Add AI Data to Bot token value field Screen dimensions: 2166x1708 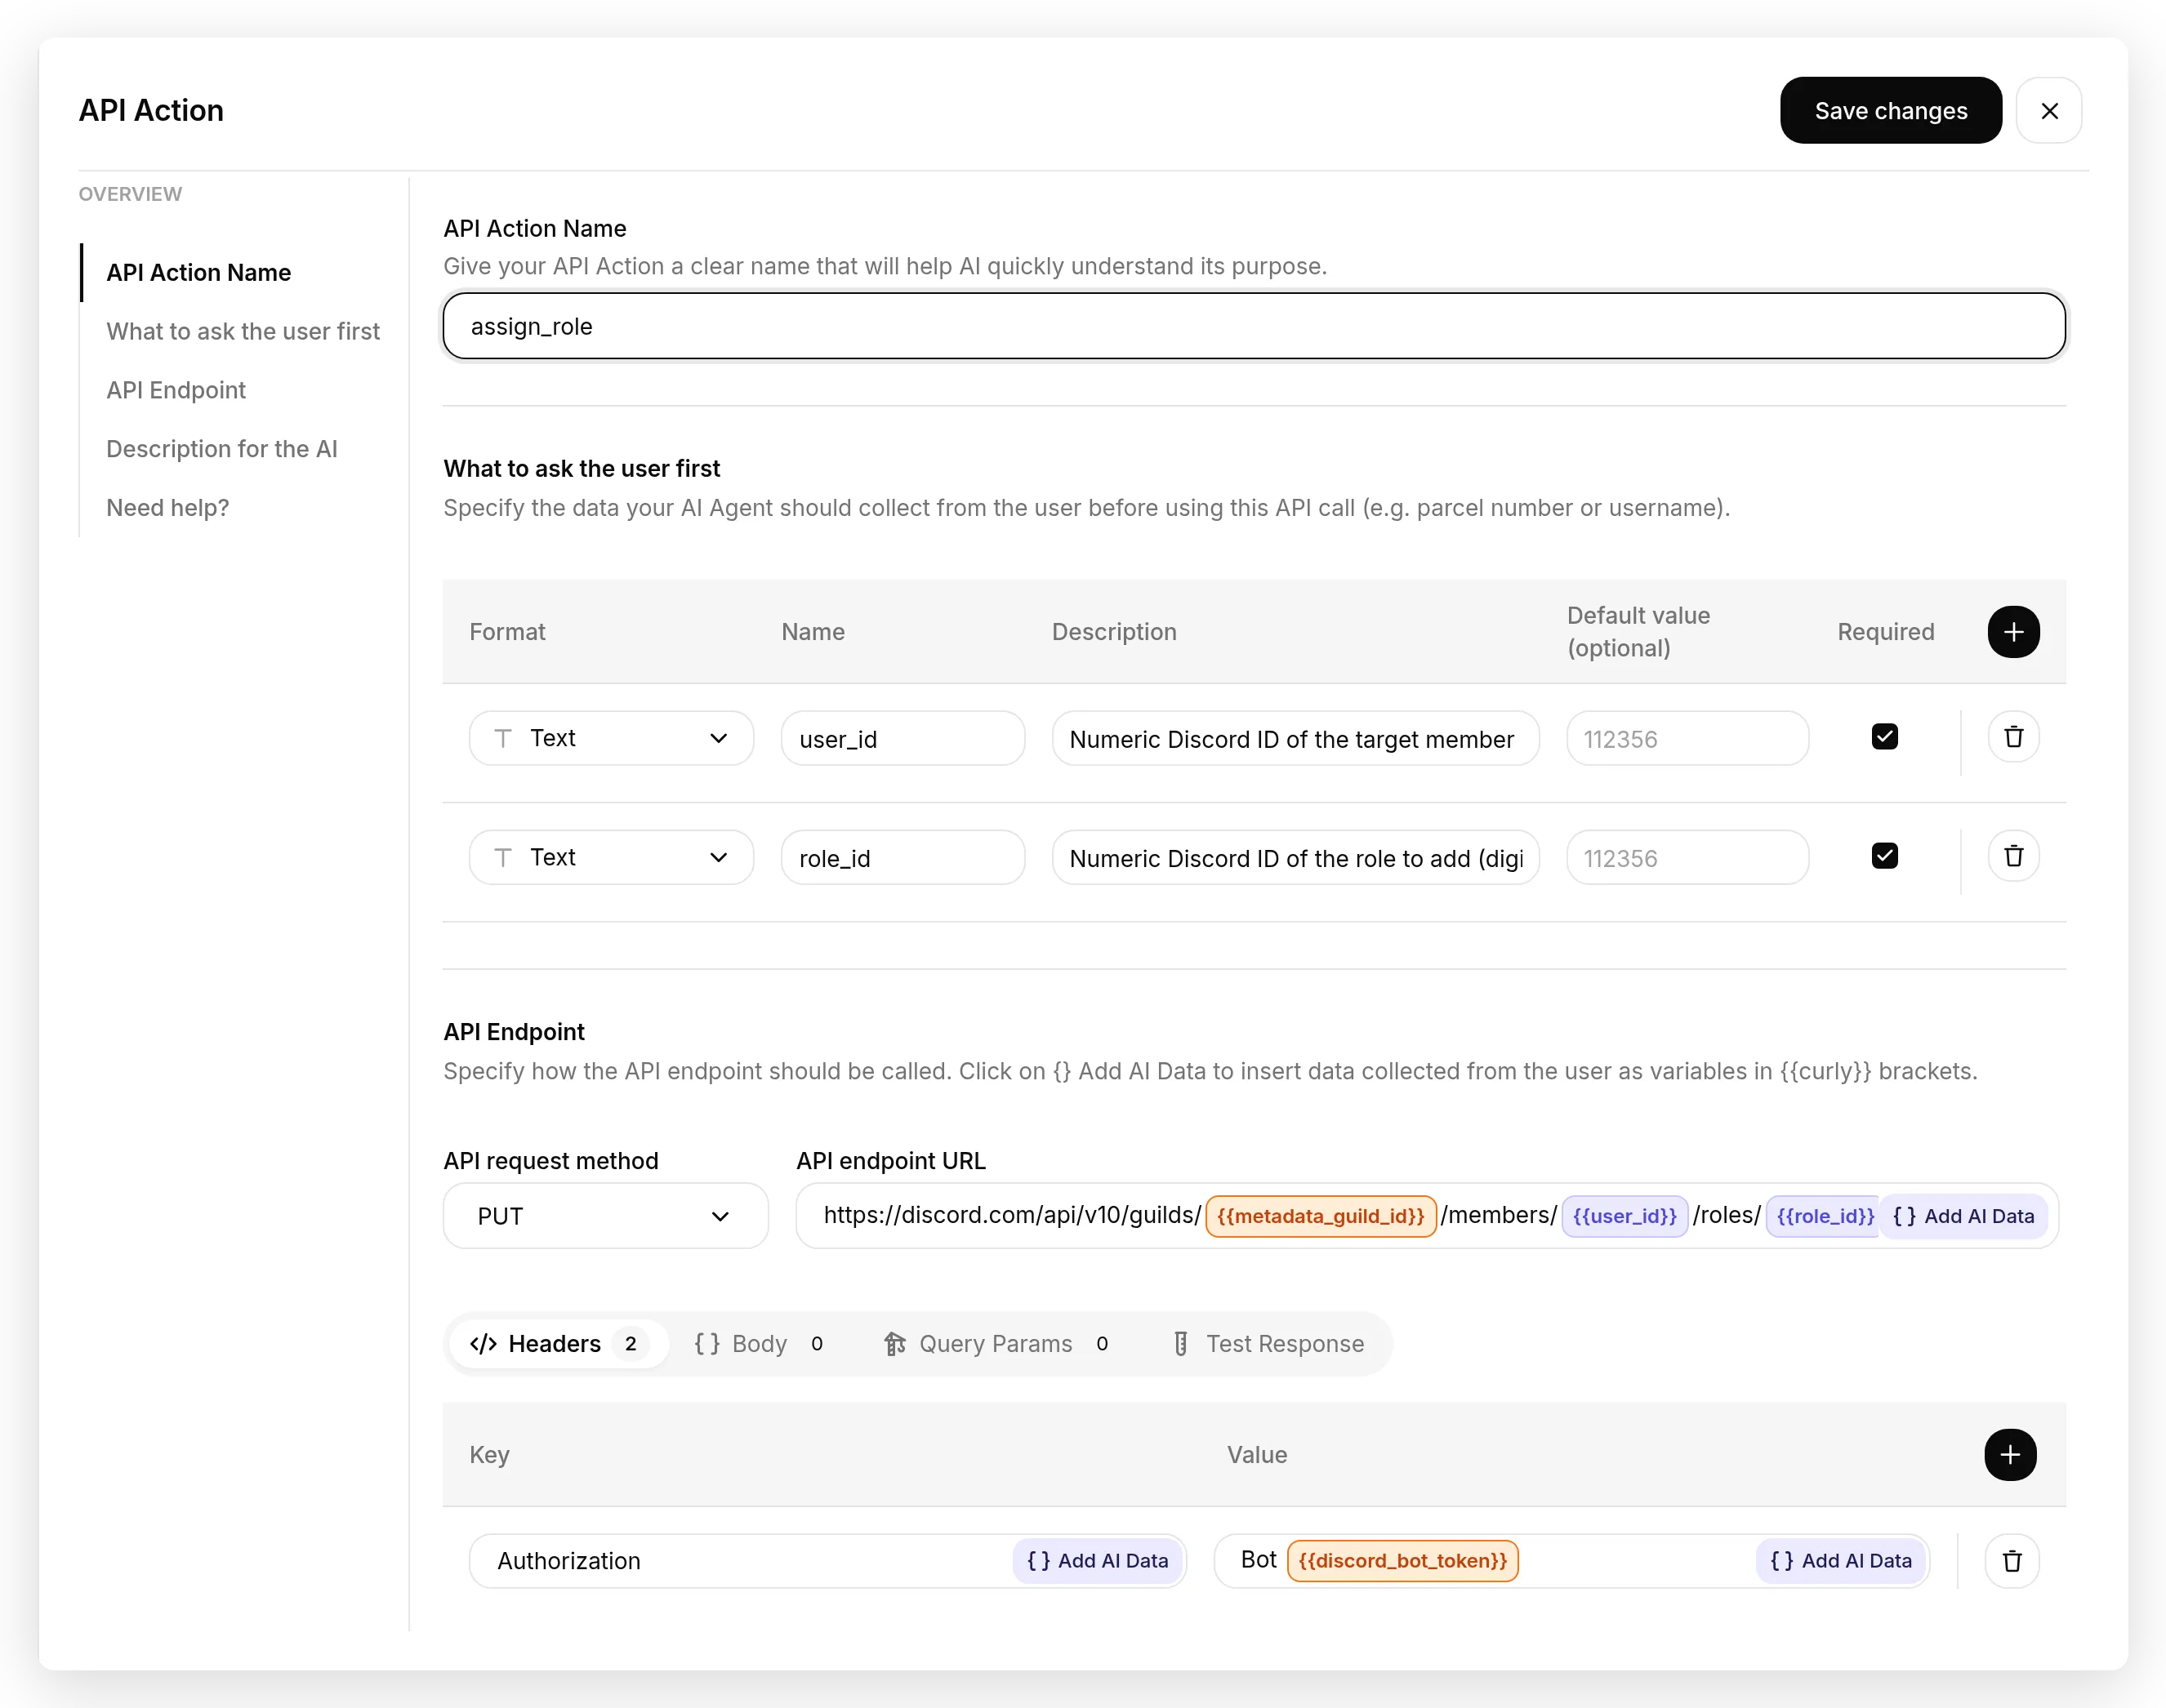tap(1841, 1560)
